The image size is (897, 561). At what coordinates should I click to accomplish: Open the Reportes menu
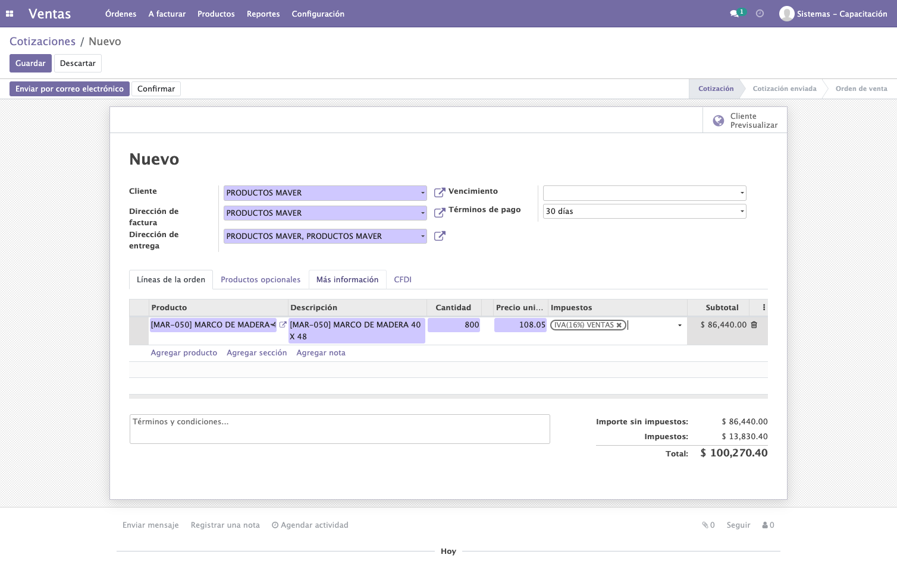click(x=264, y=14)
